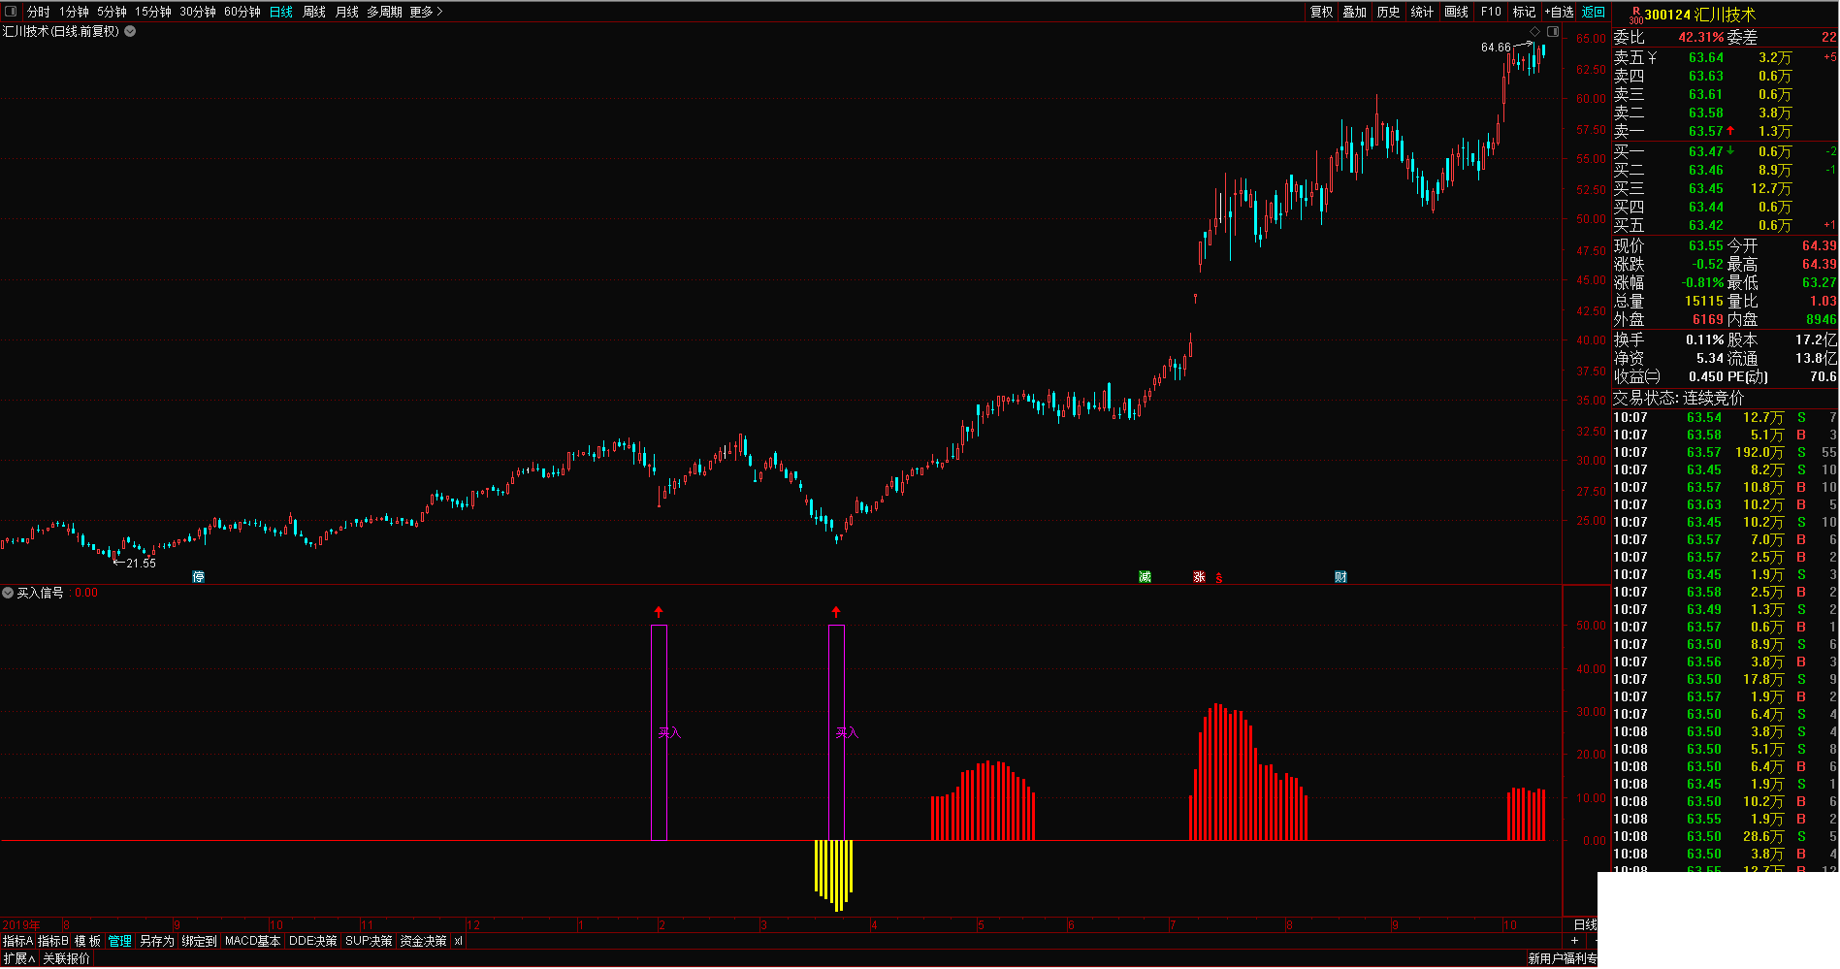Click the 192.0万 trade volume entry
The image size is (1840, 969).
pos(1759,452)
